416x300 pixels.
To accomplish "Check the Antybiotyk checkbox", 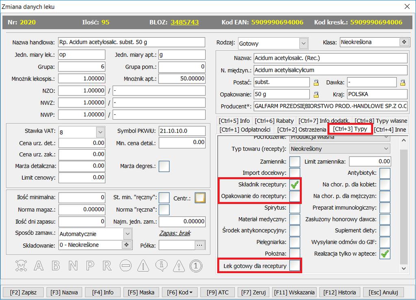I will (385, 173).
